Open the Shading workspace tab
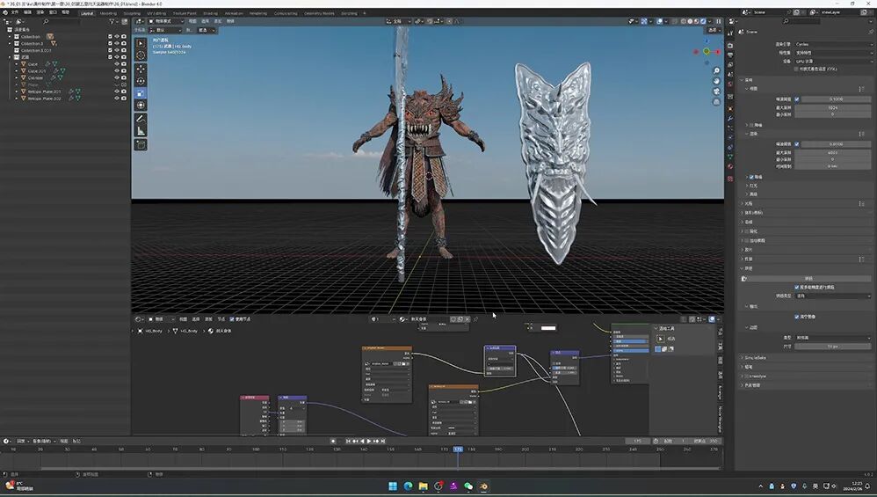Viewport: 877px width, 497px height. click(210, 13)
